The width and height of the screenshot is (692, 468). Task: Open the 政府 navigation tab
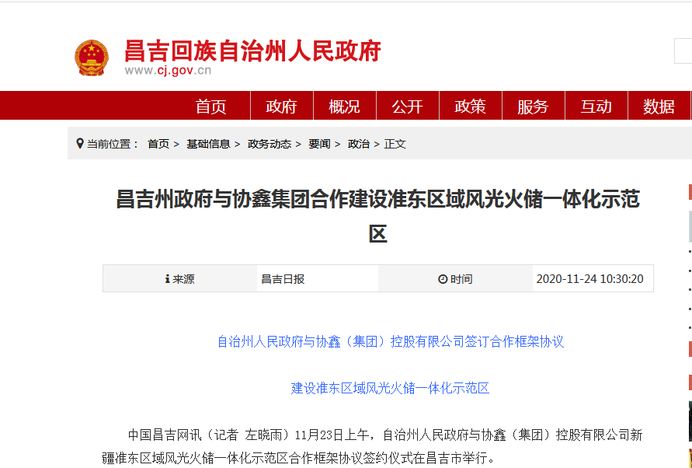pos(282,106)
